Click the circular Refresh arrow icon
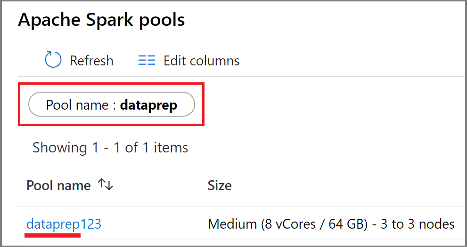 [53, 59]
